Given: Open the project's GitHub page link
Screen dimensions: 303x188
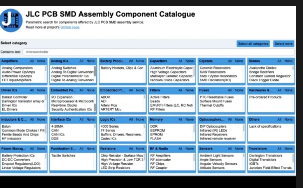Looking at the screenshot, I should pyautogui.click(x=70, y=27).
